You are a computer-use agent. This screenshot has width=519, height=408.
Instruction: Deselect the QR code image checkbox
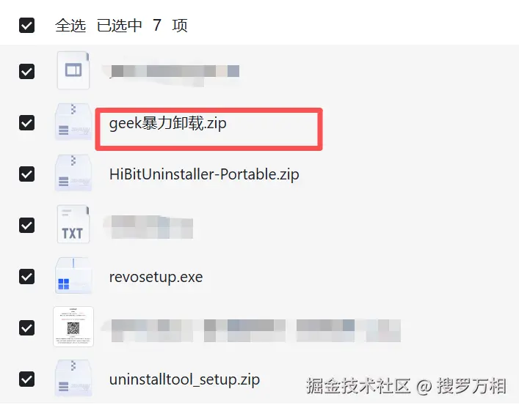click(x=27, y=327)
